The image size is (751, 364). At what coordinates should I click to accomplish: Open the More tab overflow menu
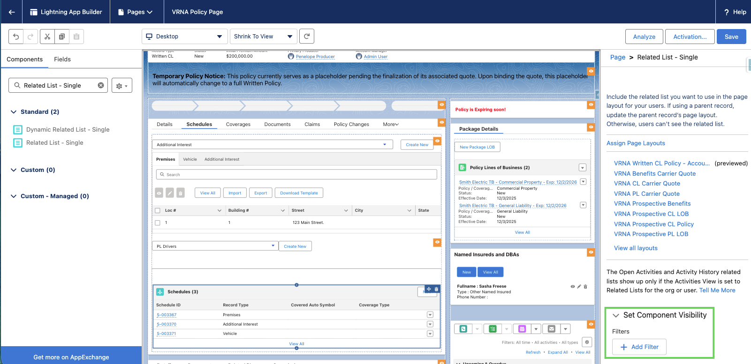pyautogui.click(x=391, y=125)
